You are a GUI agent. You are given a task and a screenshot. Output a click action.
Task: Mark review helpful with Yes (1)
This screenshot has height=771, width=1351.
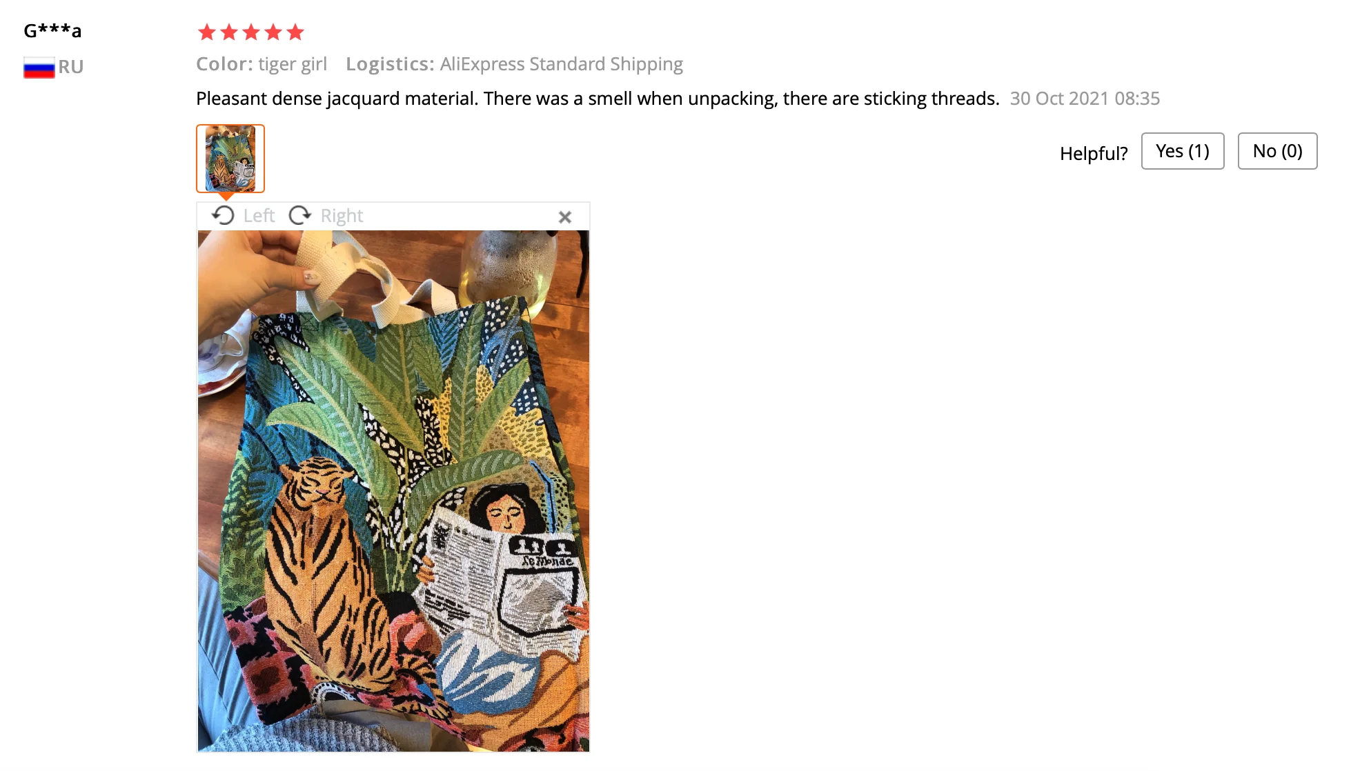[1183, 151]
